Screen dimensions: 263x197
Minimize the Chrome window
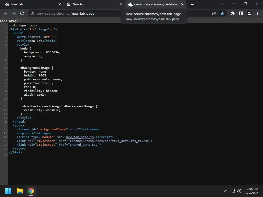pyautogui.click(x=233, y=4)
